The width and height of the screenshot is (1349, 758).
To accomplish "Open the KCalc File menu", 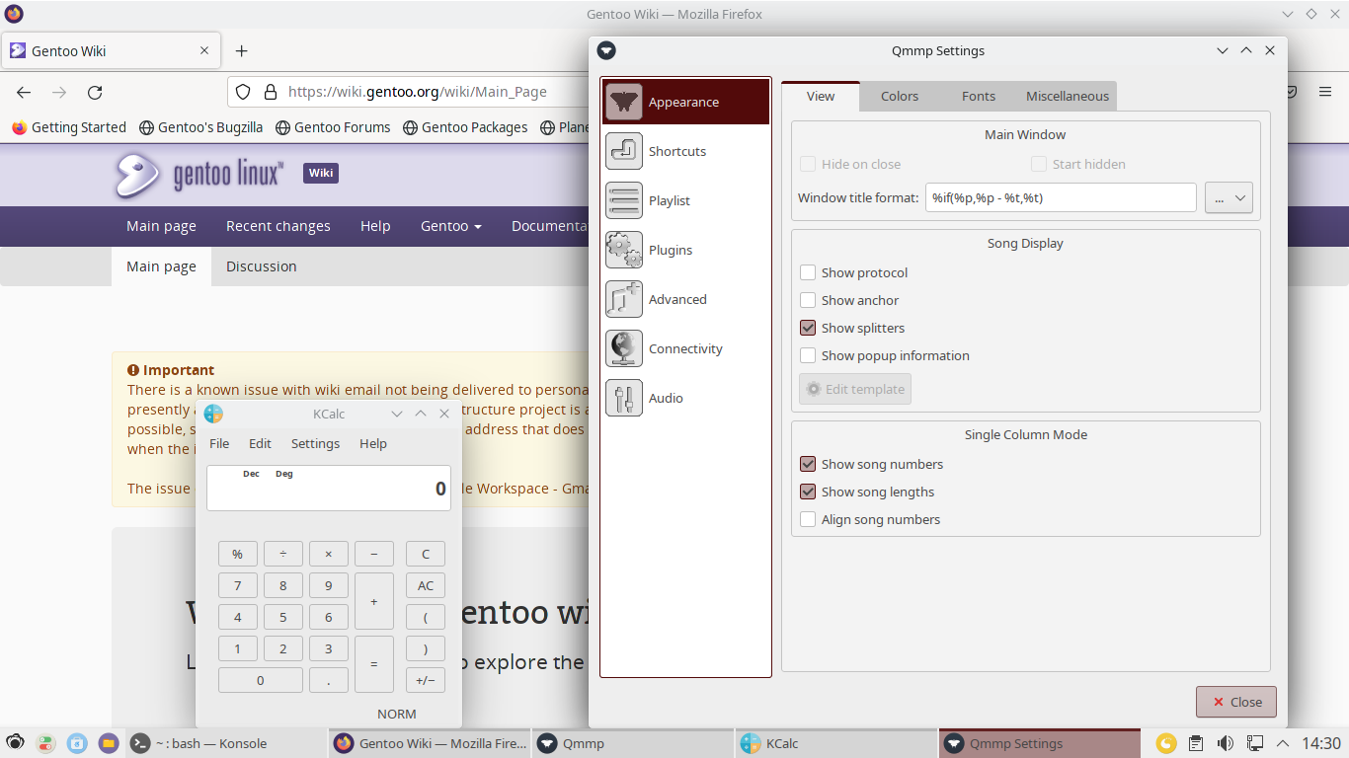I will (x=219, y=443).
